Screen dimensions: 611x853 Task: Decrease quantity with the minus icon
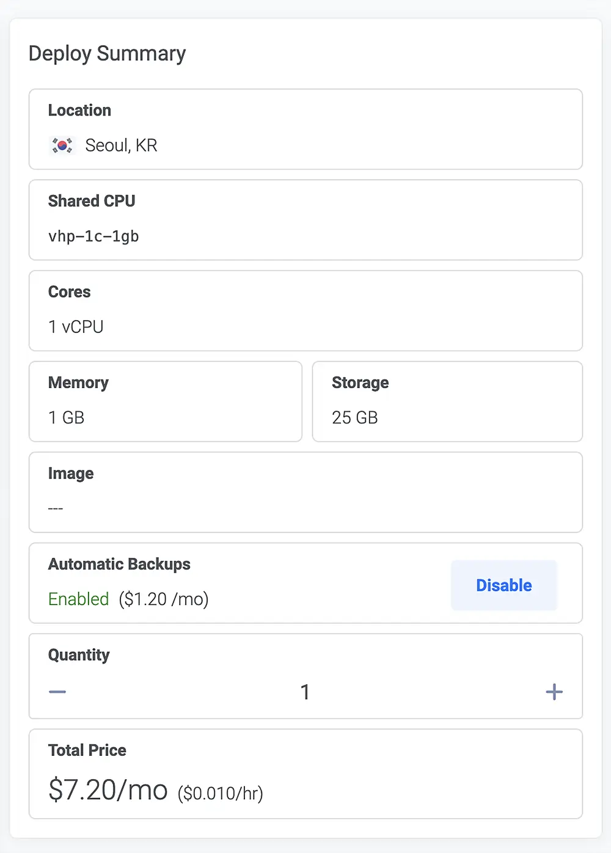click(x=57, y=692)
